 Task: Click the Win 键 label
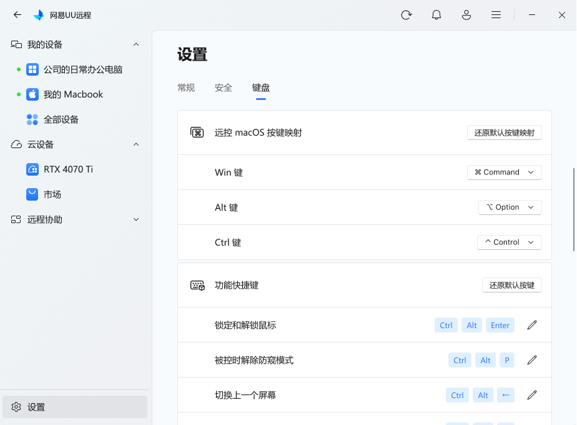click(229, 172)
